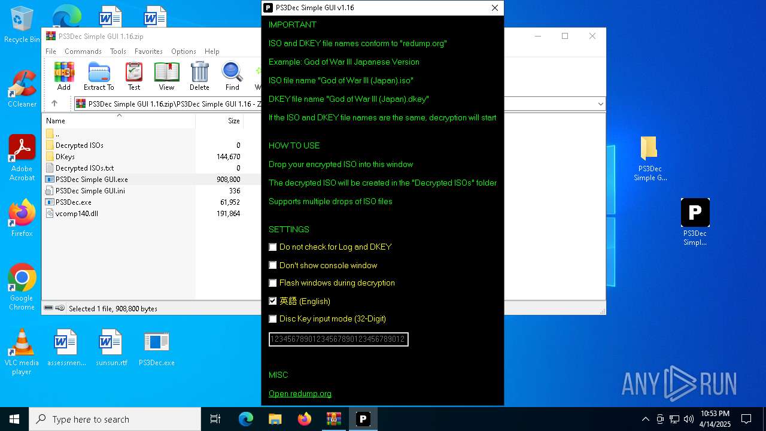Click the Open redump.org link

point(300,393)
